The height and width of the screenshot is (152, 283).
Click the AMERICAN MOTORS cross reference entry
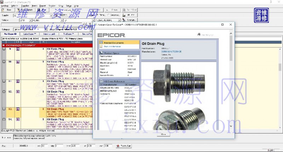(x=109, y=88)
